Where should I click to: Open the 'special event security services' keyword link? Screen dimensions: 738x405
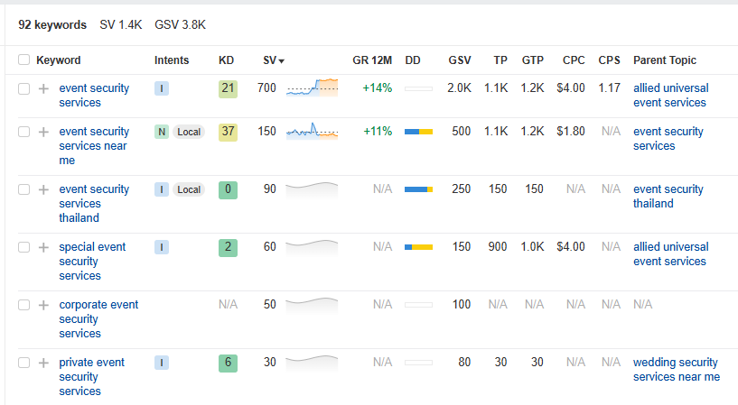tap(92, 262)
